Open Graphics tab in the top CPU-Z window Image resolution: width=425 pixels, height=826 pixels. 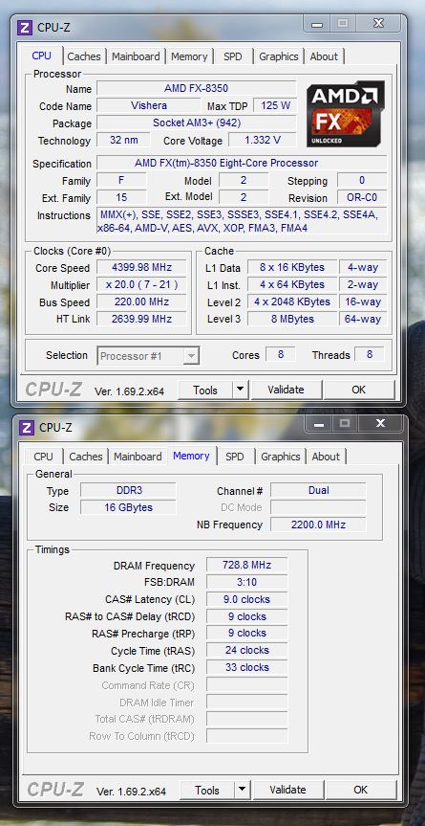click(279, 56)
